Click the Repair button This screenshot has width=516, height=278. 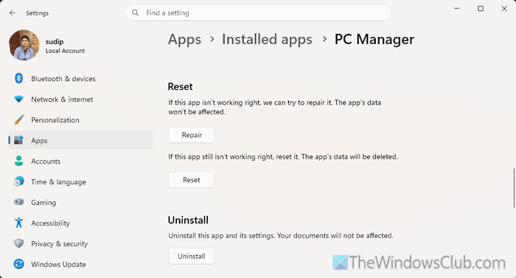click(192, 135)
